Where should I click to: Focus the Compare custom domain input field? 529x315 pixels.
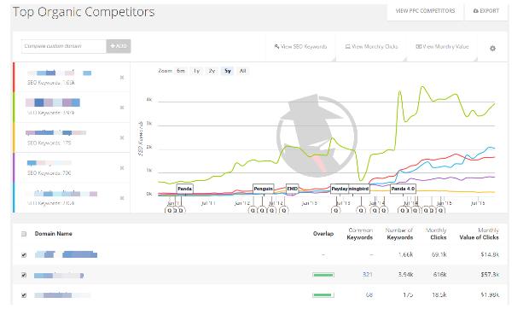point(64,46)
